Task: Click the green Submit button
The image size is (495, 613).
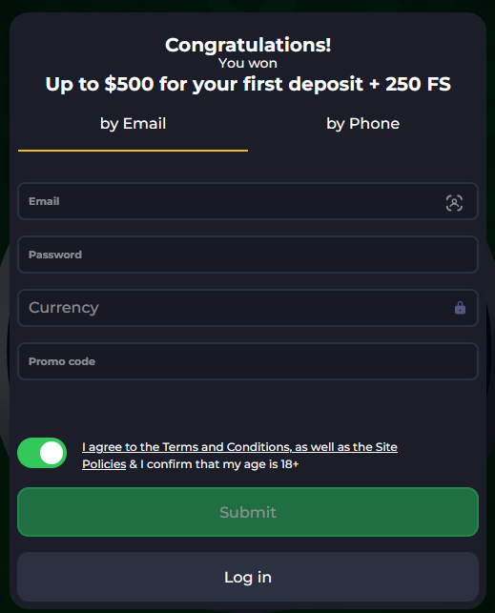Action: coord(248,512)
